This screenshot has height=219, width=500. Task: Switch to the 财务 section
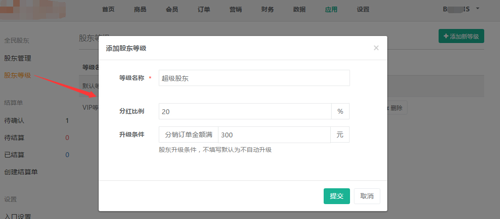[x=268, y=10]
